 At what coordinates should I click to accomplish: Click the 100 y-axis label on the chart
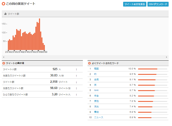[x=4, y=33]
